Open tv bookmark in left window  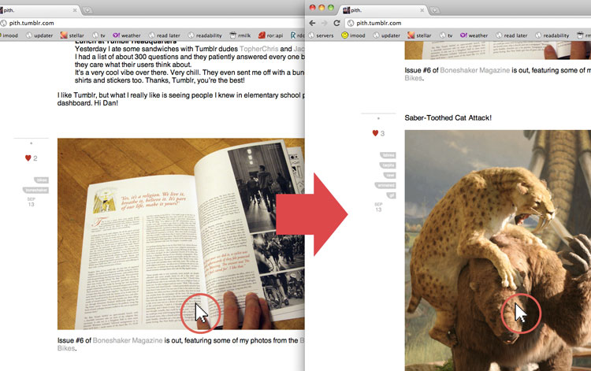point(98,35)
